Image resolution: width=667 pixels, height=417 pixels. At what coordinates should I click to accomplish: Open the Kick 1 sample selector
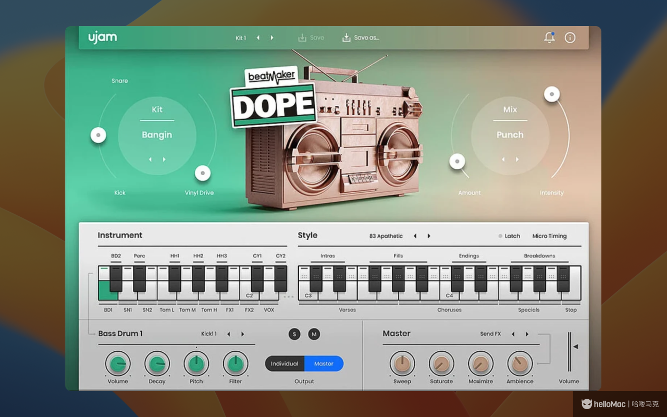pyautogui.click(x=209, y=334)
